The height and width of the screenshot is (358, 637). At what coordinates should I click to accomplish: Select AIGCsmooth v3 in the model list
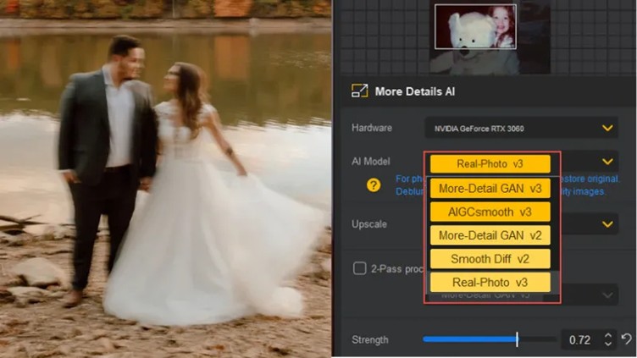[x=490, y=212]
